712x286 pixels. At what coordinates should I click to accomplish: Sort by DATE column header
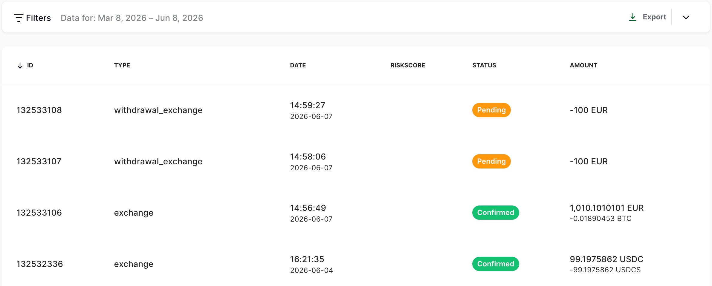click(x=298, y=65)
